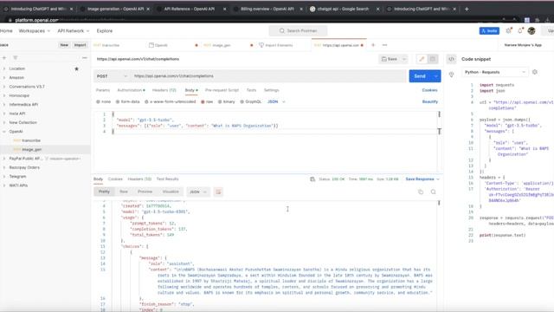Click the response network globe icon
Image resolution: width=554 pixels, height=312 pixels.
point(312,179)
